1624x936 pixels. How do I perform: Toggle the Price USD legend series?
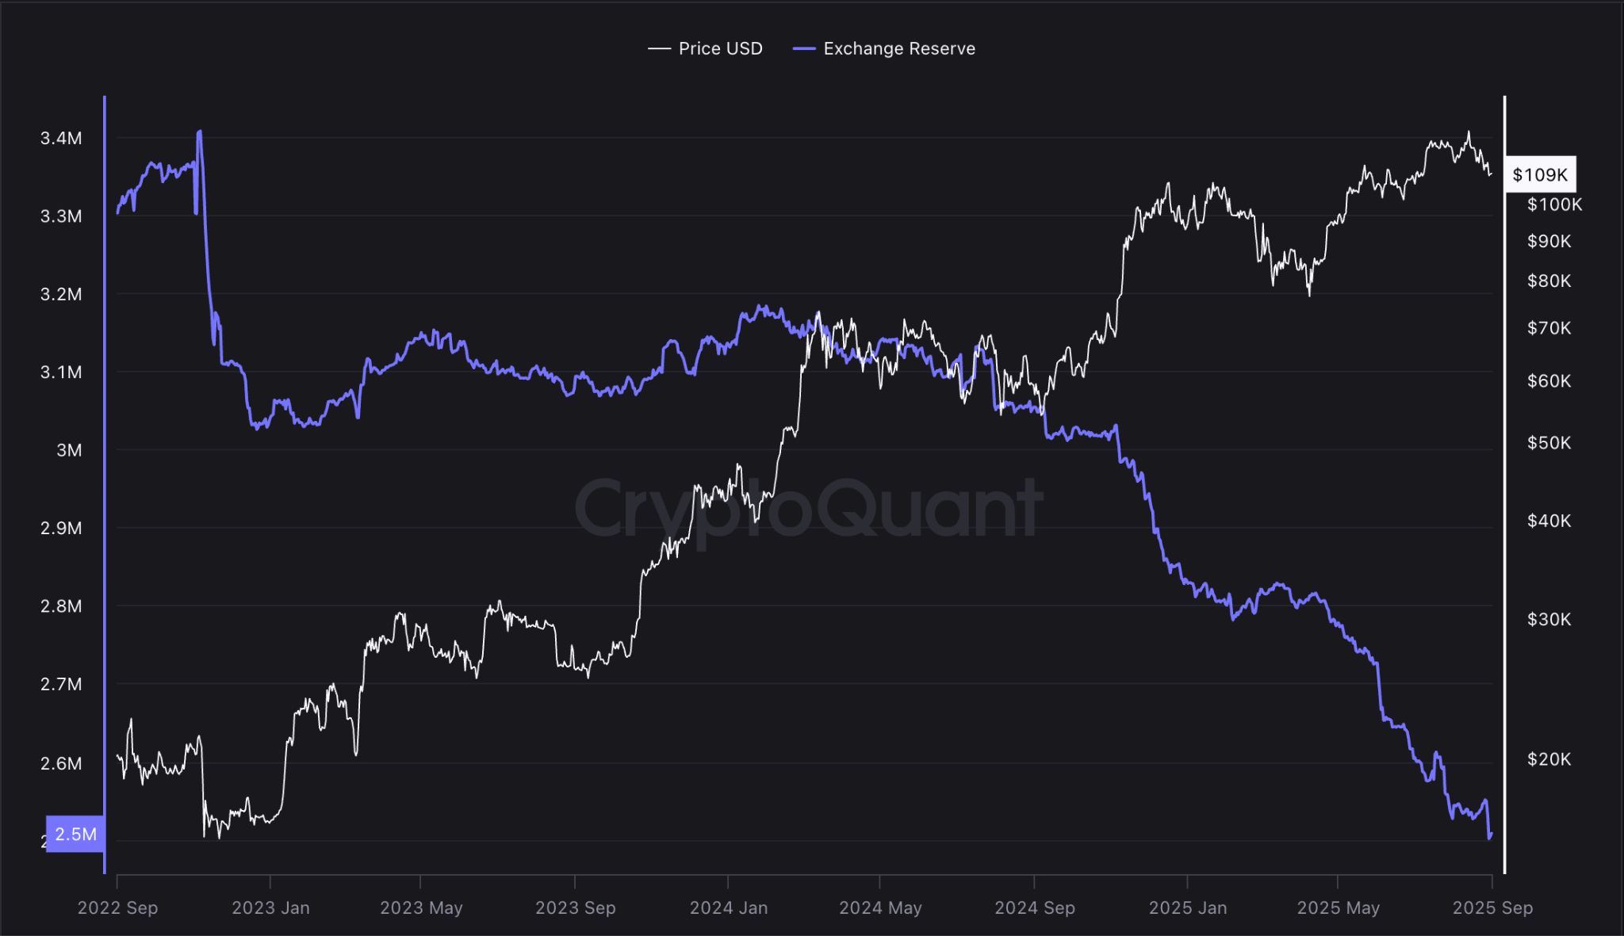[719, 48]
